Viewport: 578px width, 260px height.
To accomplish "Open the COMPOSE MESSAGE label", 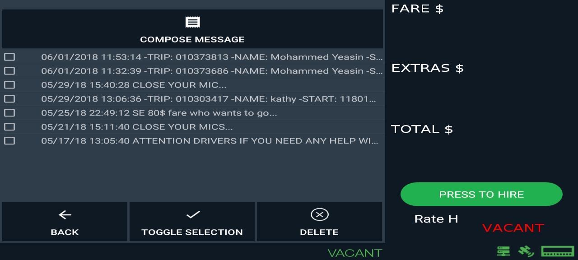I will point(192,40).
